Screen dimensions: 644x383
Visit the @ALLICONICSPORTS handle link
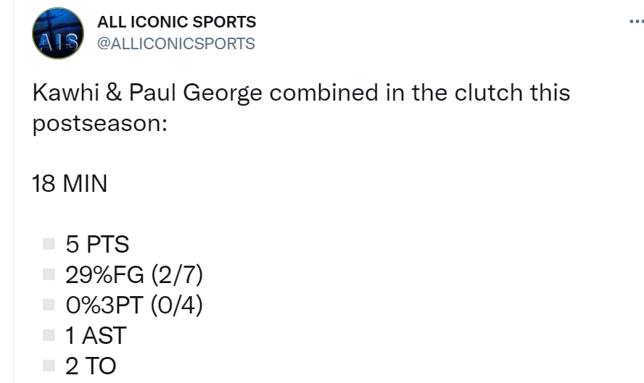(x=176, y=43)
